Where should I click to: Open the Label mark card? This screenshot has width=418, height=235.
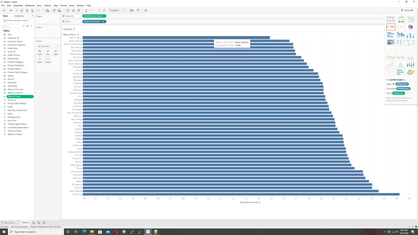pos(55,52)
